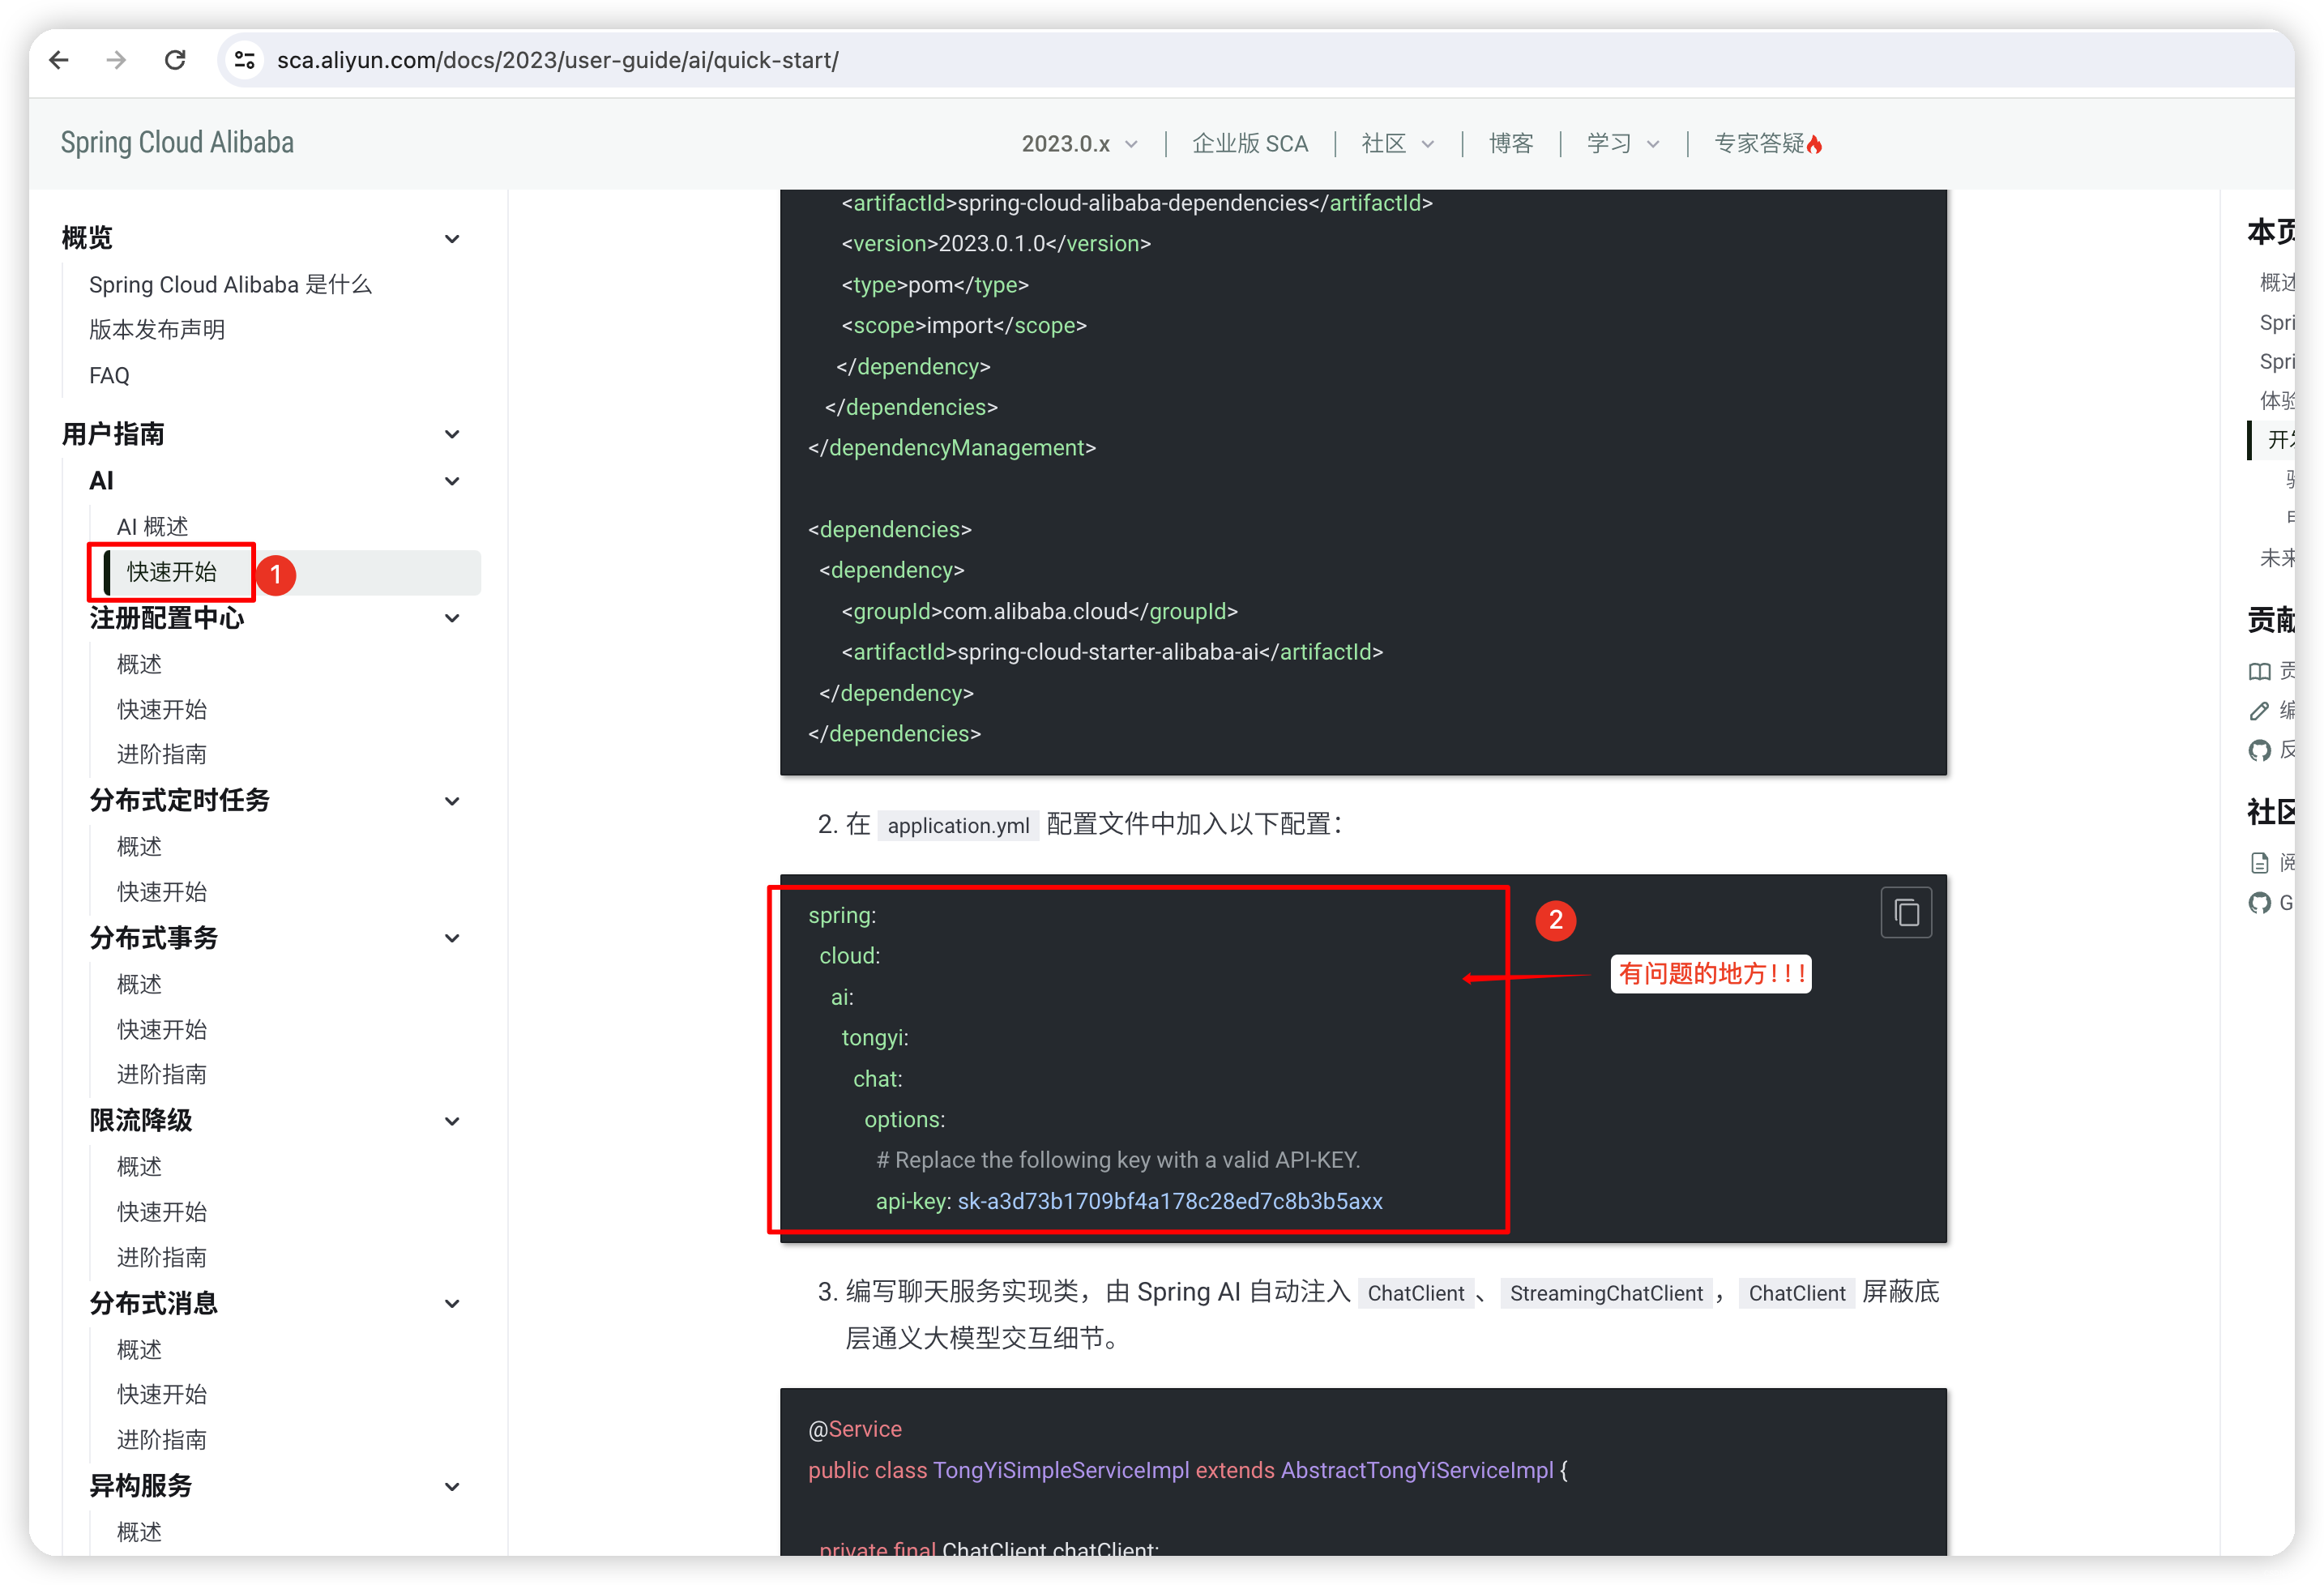
Task: Open 概述 under 分布式事务
Action: pyautogui.click(x=139, y=984)
